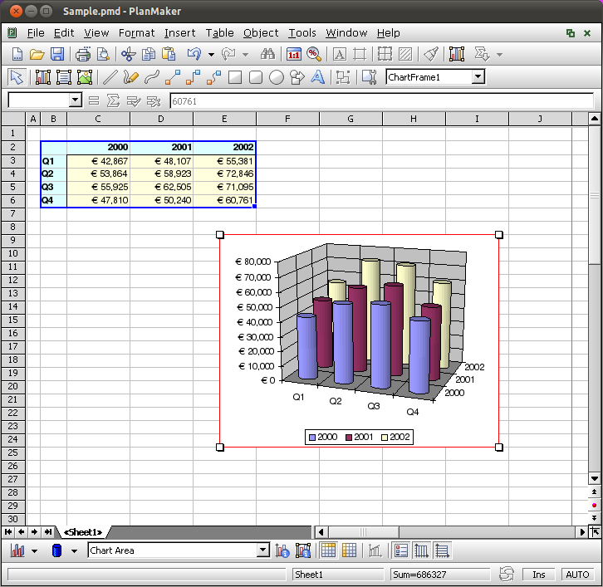Toggle chart legend display icon
Viewport: 603px width, 587px height.
pyautogui.click(x=400, y=550)
